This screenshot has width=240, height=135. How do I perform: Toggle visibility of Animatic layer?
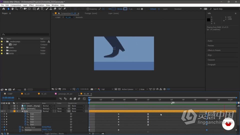click(2, 109)
